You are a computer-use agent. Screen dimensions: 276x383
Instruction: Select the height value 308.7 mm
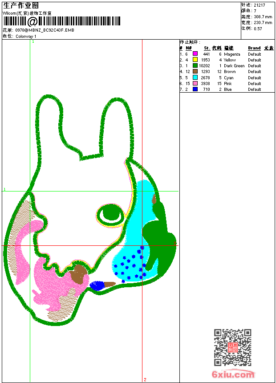263,16
